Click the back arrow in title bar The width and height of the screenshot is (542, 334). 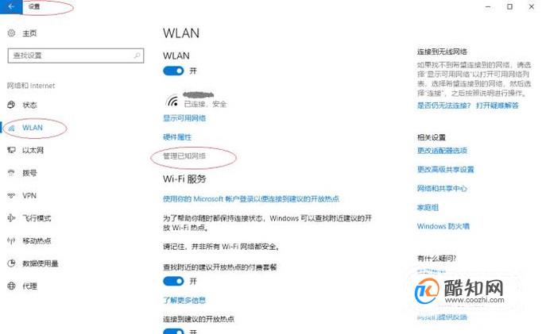point(11,6)
